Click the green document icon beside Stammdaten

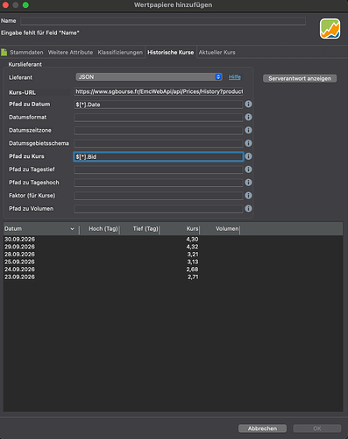[4, 53]
